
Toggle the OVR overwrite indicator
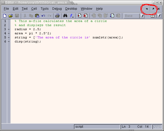click(x=157, y=127)
